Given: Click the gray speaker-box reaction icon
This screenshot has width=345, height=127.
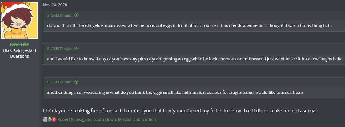Looking at the screenshot, I should 45,119.
